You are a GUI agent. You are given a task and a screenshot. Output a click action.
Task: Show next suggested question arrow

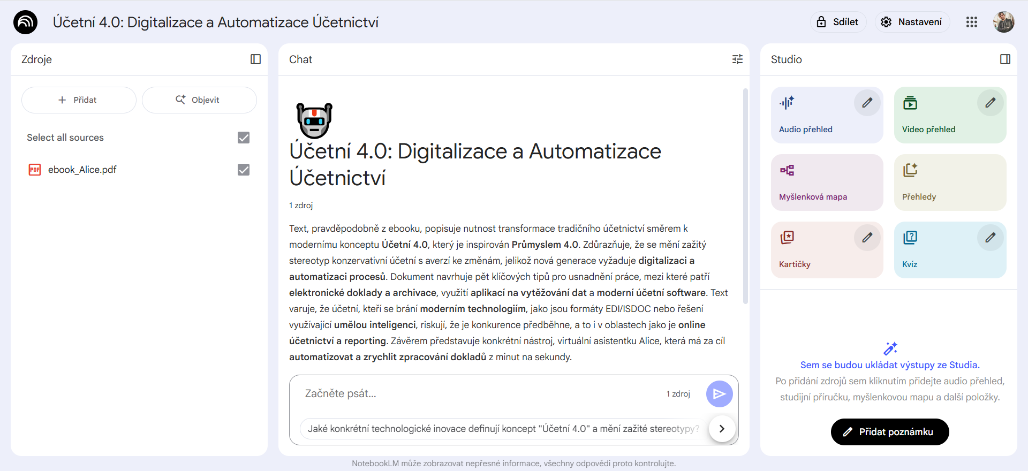tap(722, 429)
